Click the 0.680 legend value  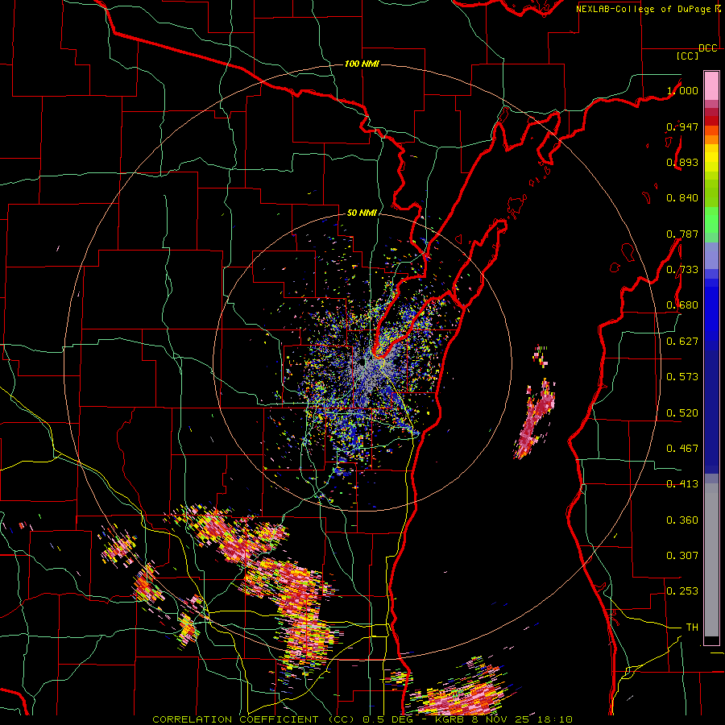(682, 305)
